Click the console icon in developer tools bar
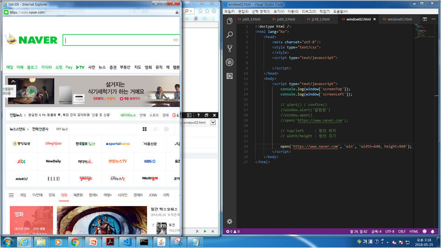441x248 pixels. point(189,115)
